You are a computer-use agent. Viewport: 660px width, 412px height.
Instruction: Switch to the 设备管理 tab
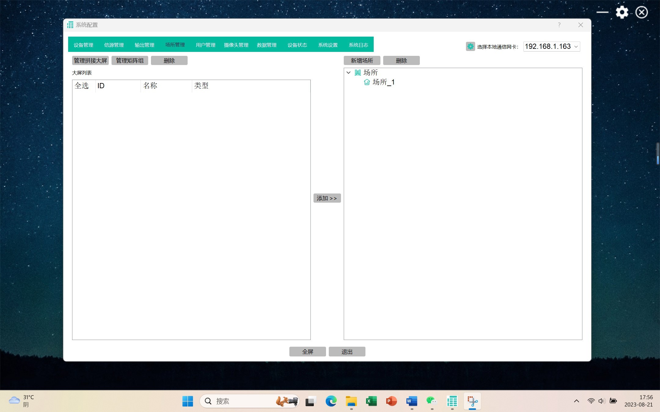tap(83, 45)
